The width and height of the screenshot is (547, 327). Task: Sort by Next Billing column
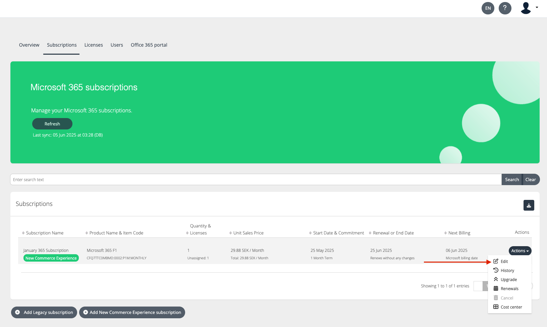pos(459,233)
